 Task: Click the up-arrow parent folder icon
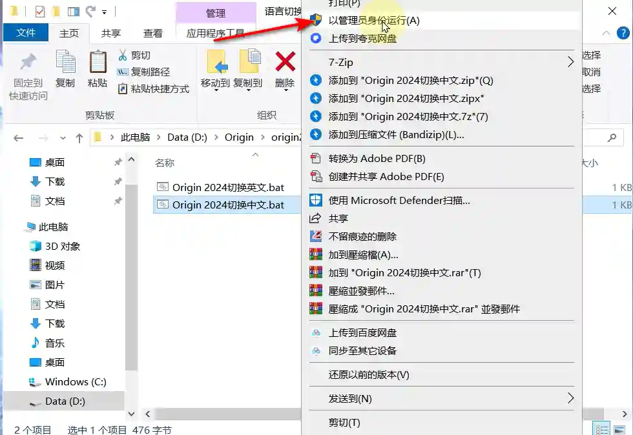(x=79, y=138)
